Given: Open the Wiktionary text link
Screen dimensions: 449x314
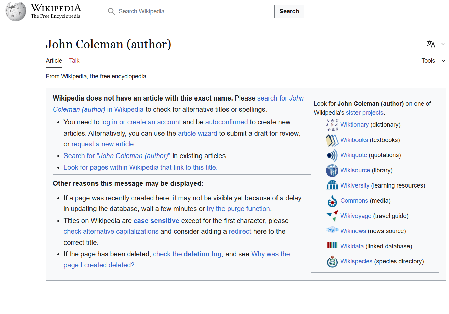Looking at the screenshot, I should [x=354, y=125].
